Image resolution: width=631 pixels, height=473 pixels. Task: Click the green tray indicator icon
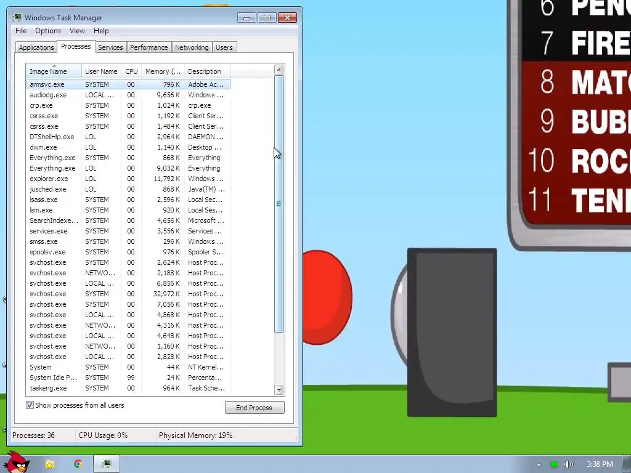[554, 464]
